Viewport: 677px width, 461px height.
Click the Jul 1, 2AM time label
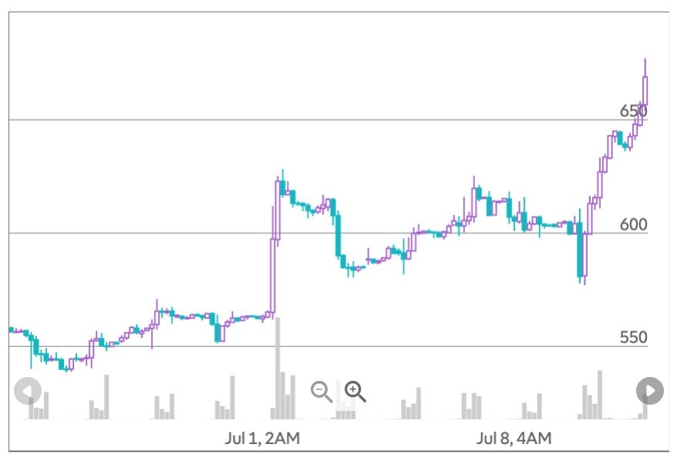point(262,438)
